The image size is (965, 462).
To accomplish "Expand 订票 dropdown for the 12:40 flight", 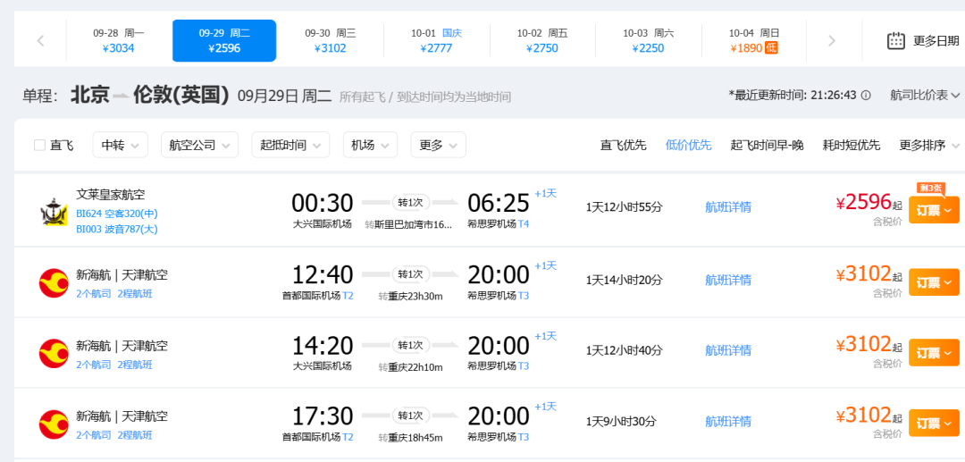I will [x=934, y=282].
